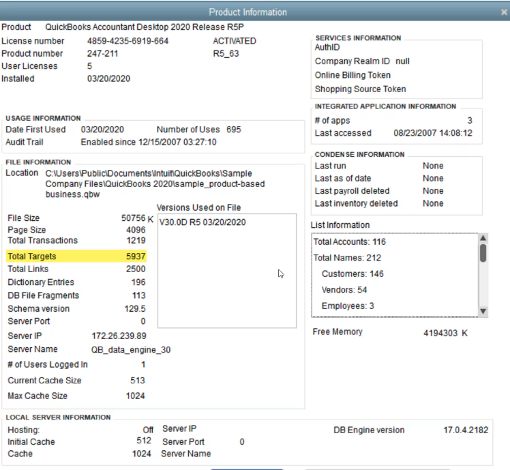Viewport: 510px width, 470px height.
Task: Click the Server Name QB_data_engine_30
Action: point(131,350)
